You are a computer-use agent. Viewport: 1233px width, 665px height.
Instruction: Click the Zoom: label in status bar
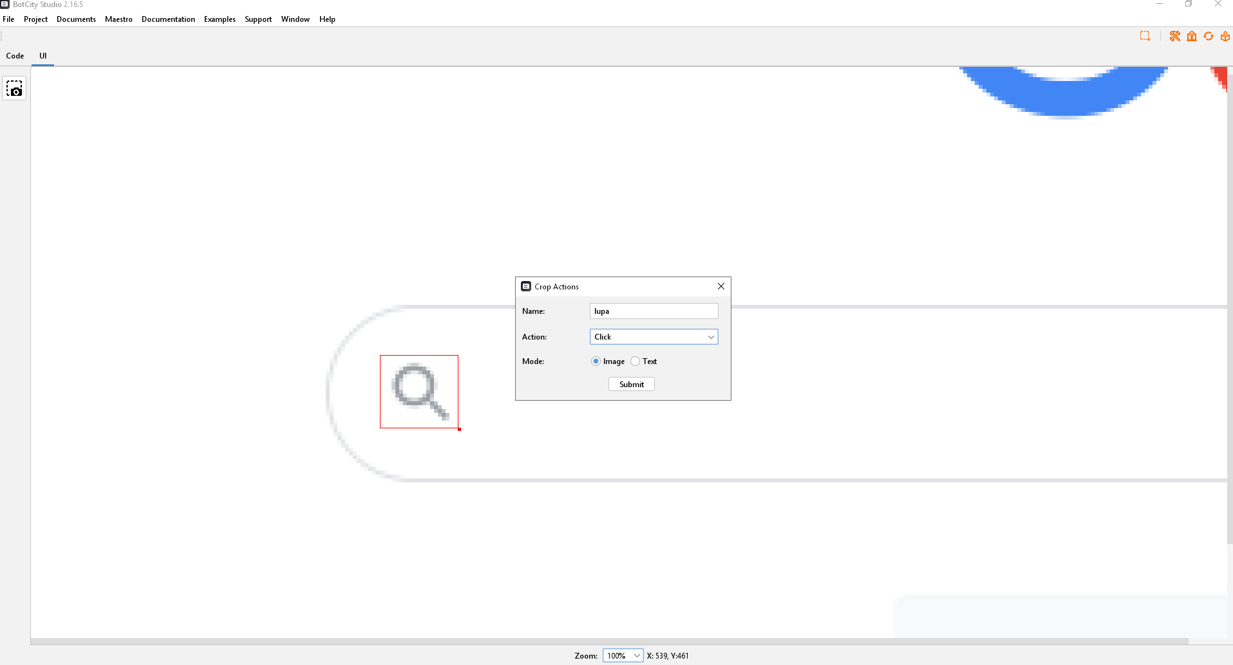coord(586,656)
